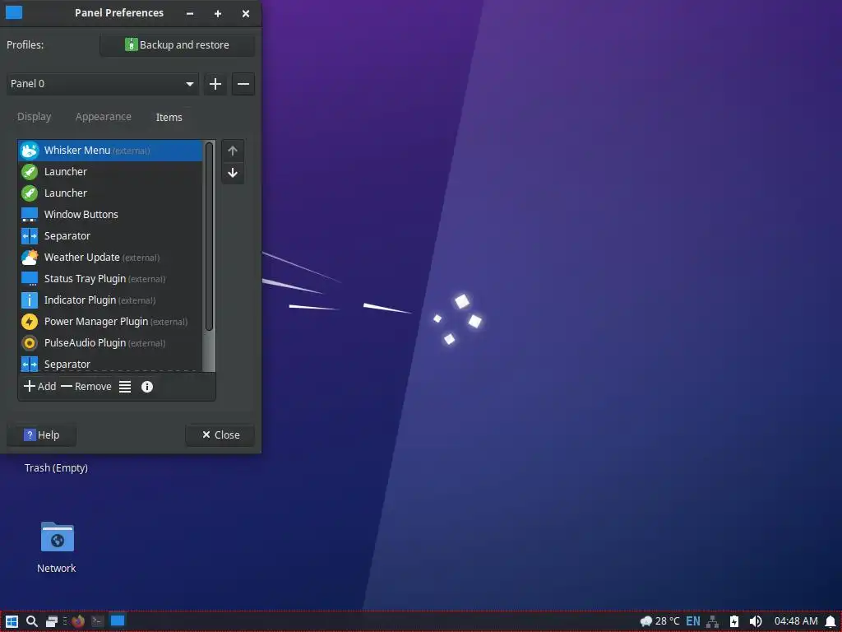This screenshot has height=632, width=842.
Task: Click the Panel Preferences title bar icon
Action: point(14,12)
